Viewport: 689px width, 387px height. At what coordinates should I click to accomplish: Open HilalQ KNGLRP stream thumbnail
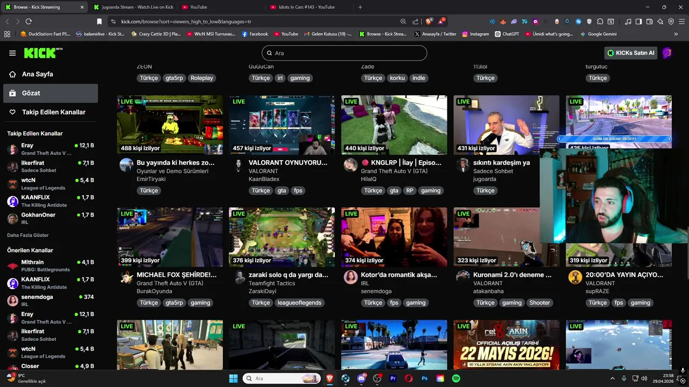(x=394, y=125)
